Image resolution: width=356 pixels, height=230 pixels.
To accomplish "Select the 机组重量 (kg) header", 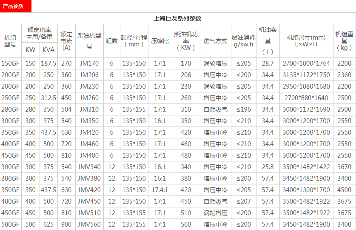I will click(x=344, y=41).
